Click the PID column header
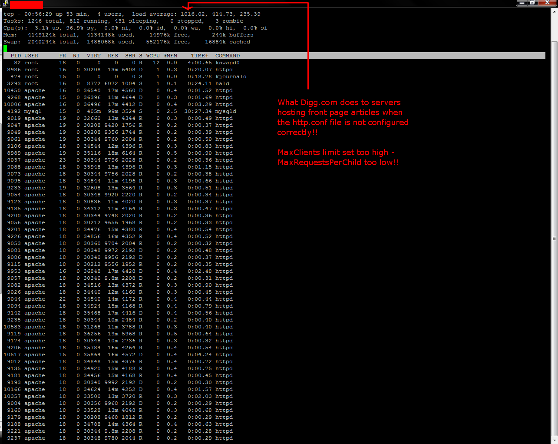Viewport: 558px width, 444px height. [x=16, y=56]
